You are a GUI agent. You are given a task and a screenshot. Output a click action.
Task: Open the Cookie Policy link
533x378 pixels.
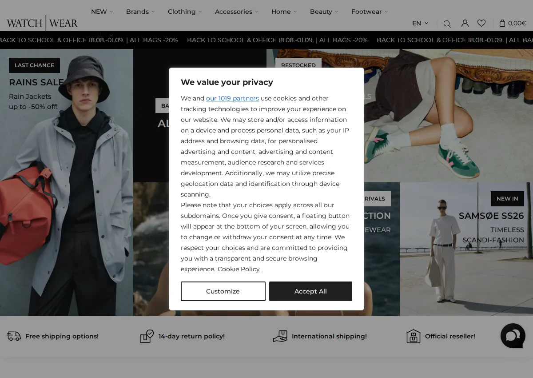pos(239,269)
